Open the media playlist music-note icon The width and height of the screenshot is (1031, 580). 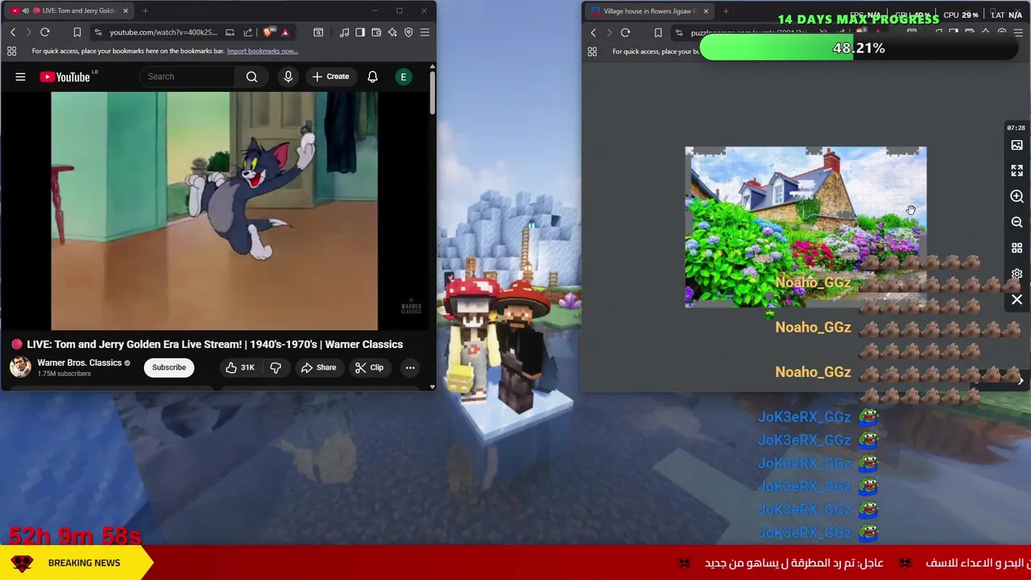(x=345, y=32)
